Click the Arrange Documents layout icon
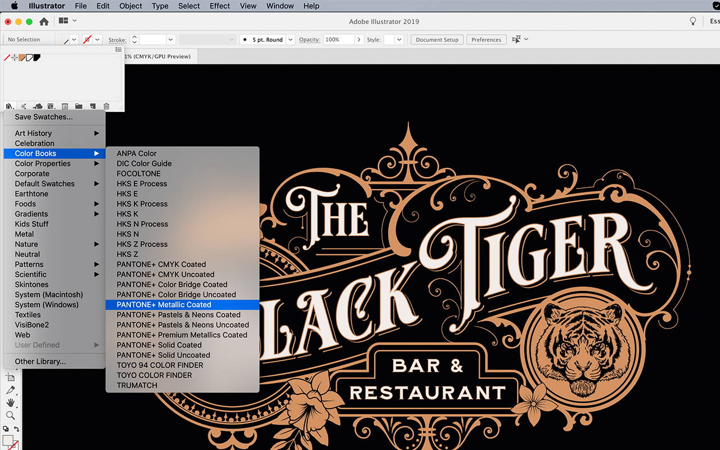Image resolution: width=720 pixels, height=450 pixels. pyautogui.click(x=64, y=21)
